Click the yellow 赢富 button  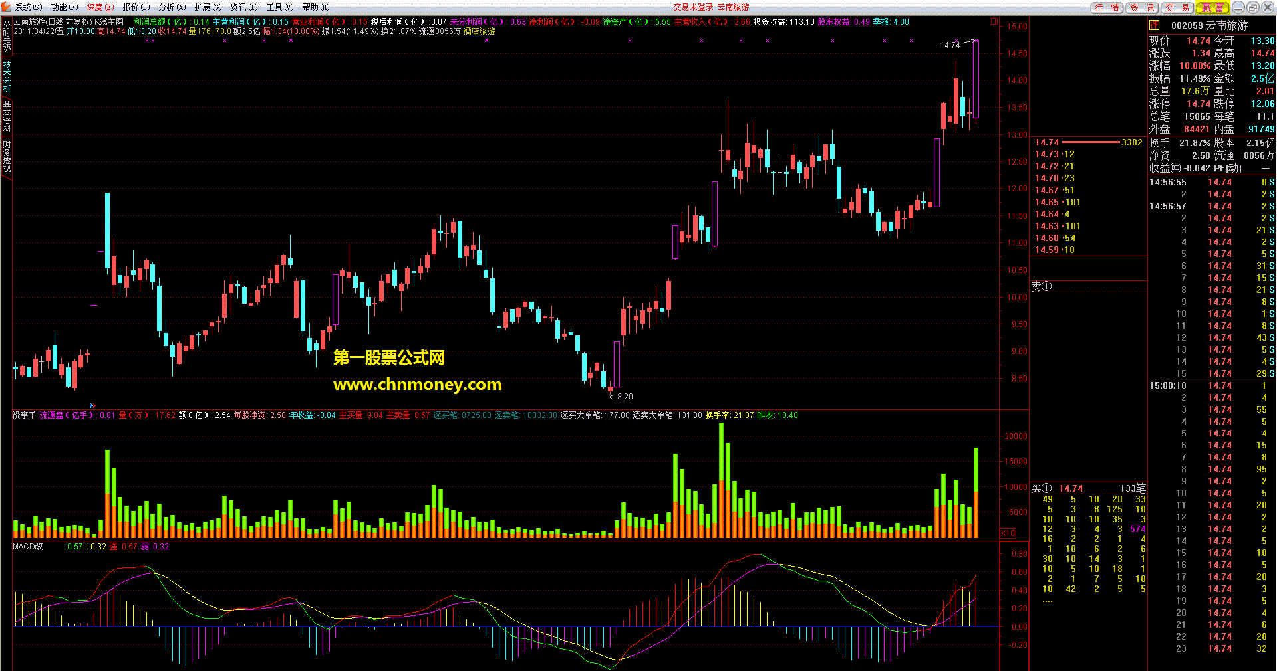coord(1212,7)
